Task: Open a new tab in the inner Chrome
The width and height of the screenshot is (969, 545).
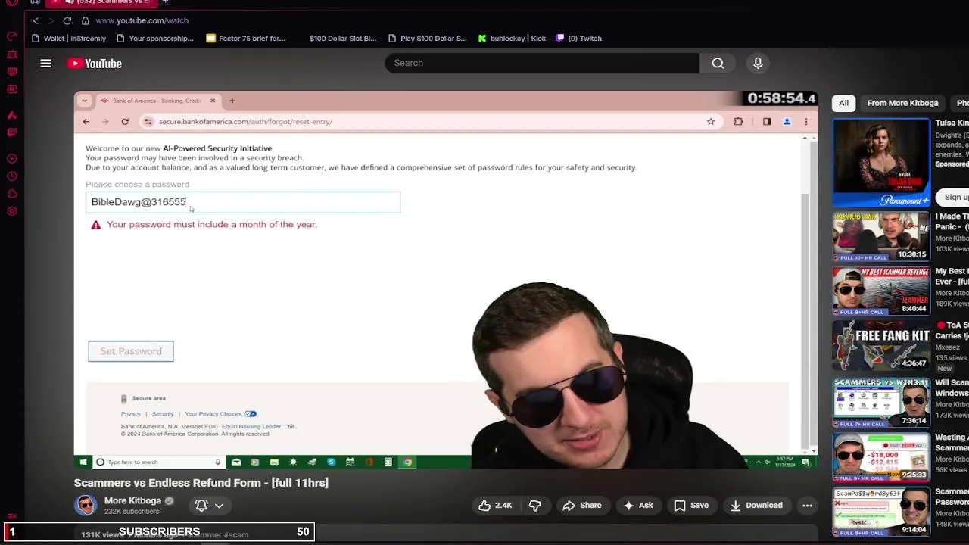Action: (x=232, y=101)
